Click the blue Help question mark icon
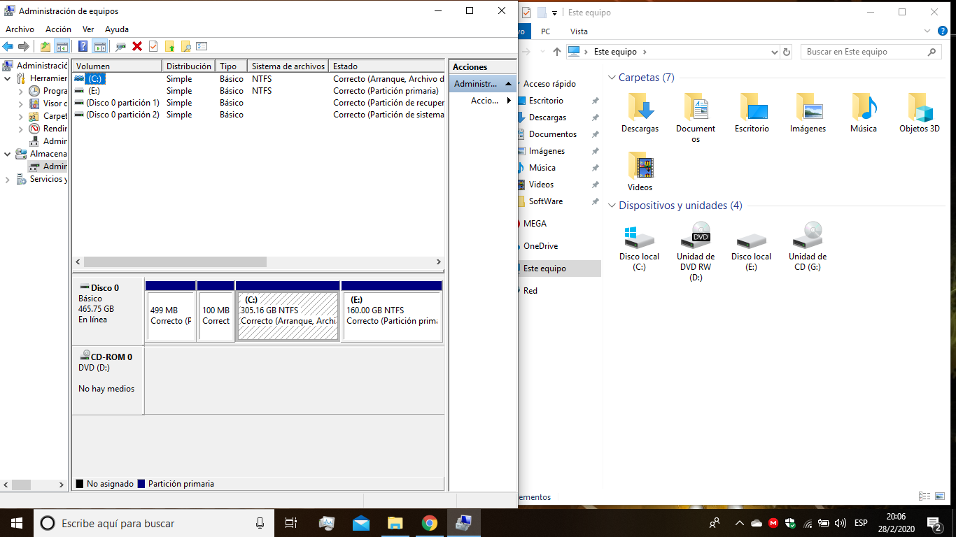Viewport: 956px width, 537px height. click(83, 46)
